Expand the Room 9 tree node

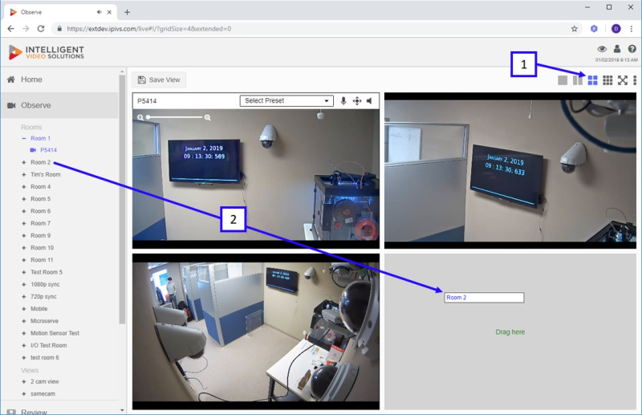(24, 235)
